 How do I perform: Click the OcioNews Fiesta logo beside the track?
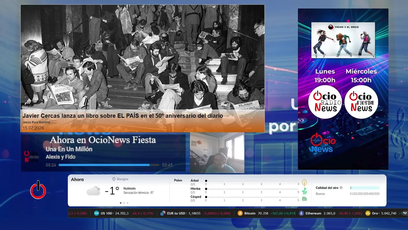[32, 157]
